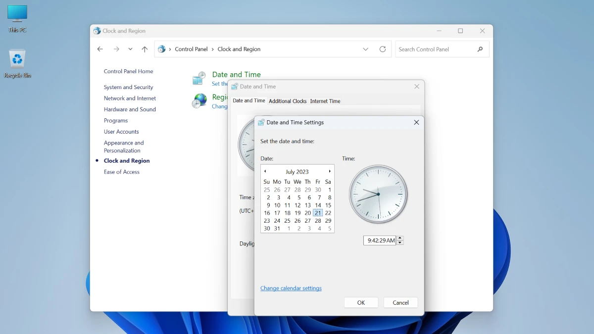The image size is (594, 334).
Task: Open Control Panel Home
Action: (128, 71)
